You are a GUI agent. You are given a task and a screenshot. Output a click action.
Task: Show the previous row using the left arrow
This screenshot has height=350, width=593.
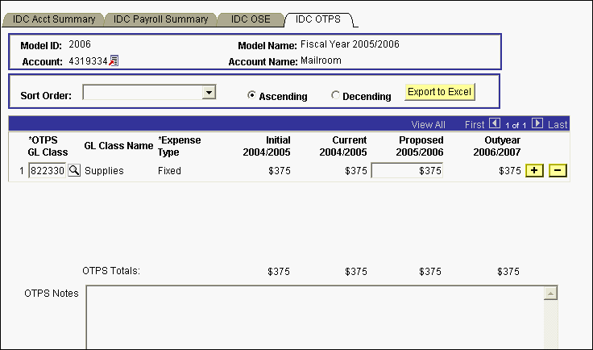(x=495, y=124)
